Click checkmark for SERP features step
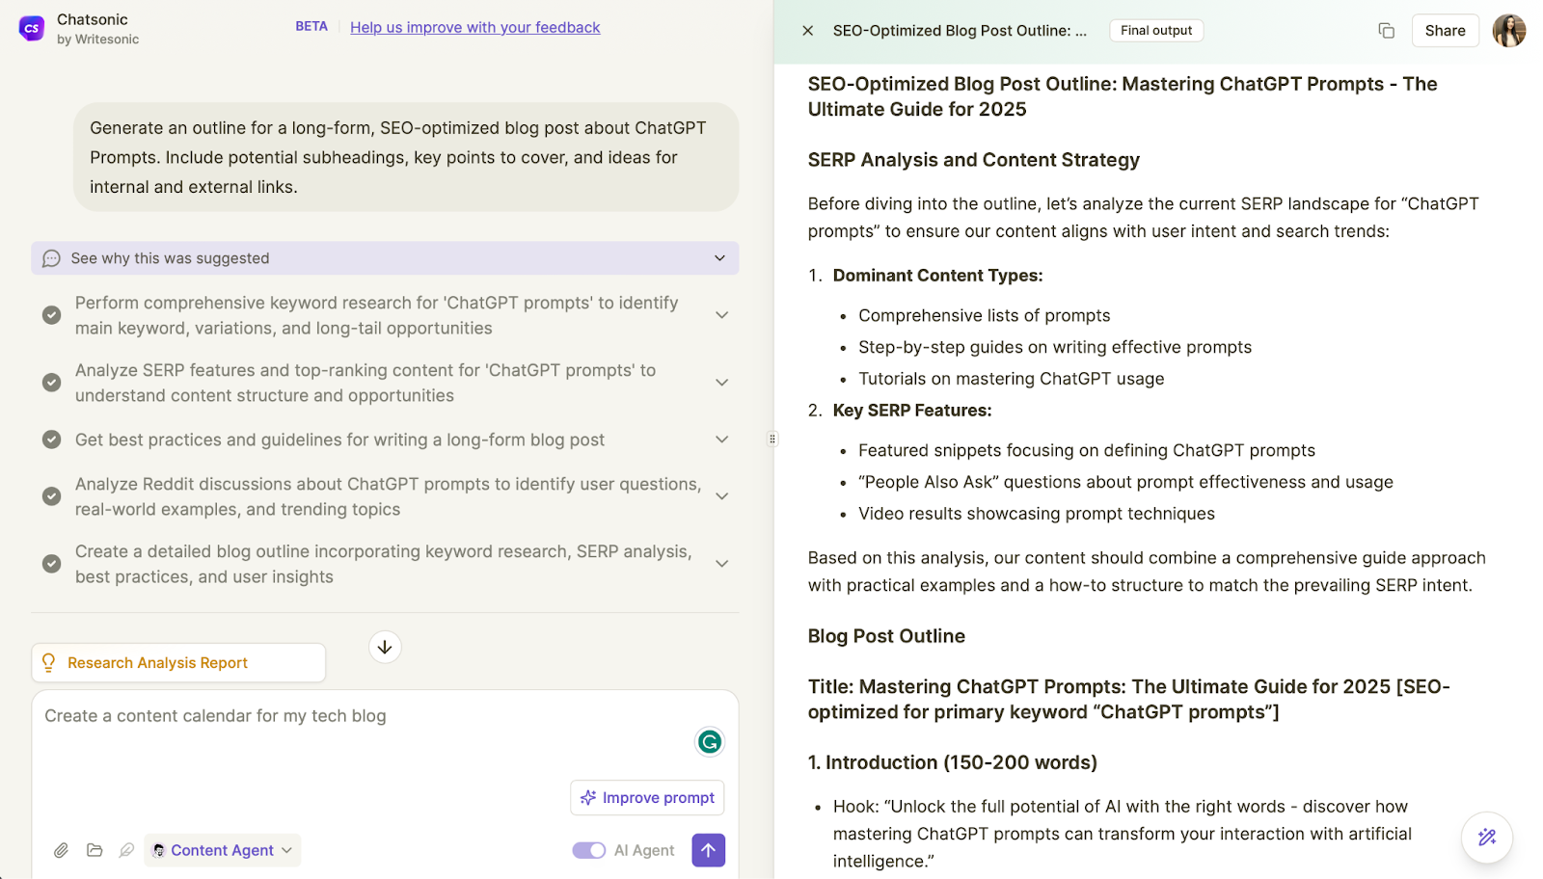Image resolution: width=1543 pixels, height=879 pixels. [x=52, y=383]
